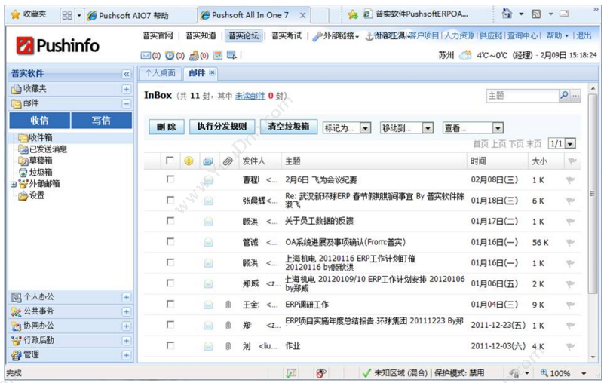The width and height of the screenshot is (604, 383).
Task: Click the importance column header icon
Action: tap(189, 161)
